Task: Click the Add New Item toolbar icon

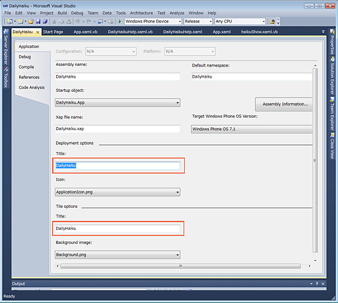Action: coord(20,21)
